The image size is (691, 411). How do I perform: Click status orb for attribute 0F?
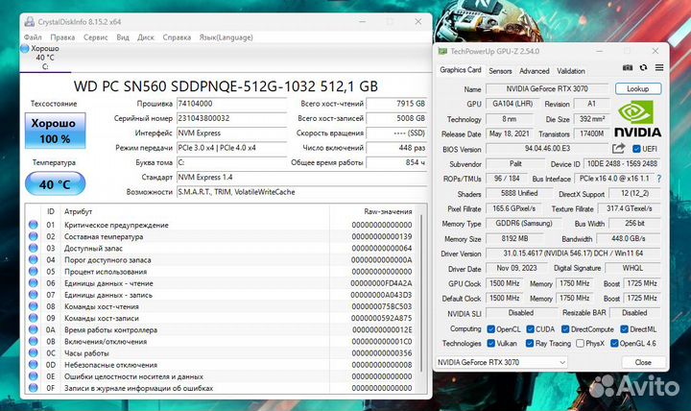33,388
